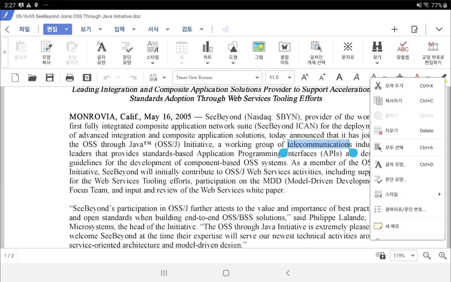Image resolution: width=451 pixels, height=282 pixels.
Task: Switch to the 검토 tab
Action: 187,29
